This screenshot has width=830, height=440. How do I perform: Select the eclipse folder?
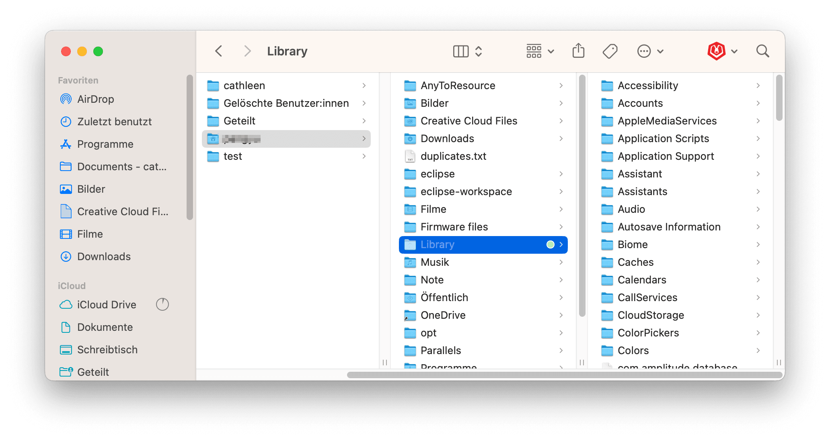point(483,174)
